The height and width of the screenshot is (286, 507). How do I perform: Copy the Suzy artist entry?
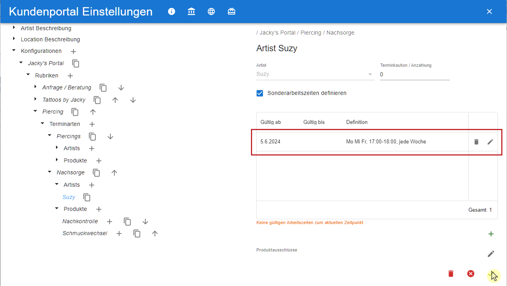pyautogui.click(x=87, y=197)
